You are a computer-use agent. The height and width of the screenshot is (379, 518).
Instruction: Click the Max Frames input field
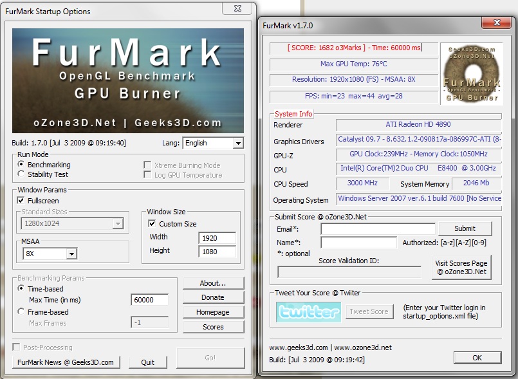tap(150, 322)
